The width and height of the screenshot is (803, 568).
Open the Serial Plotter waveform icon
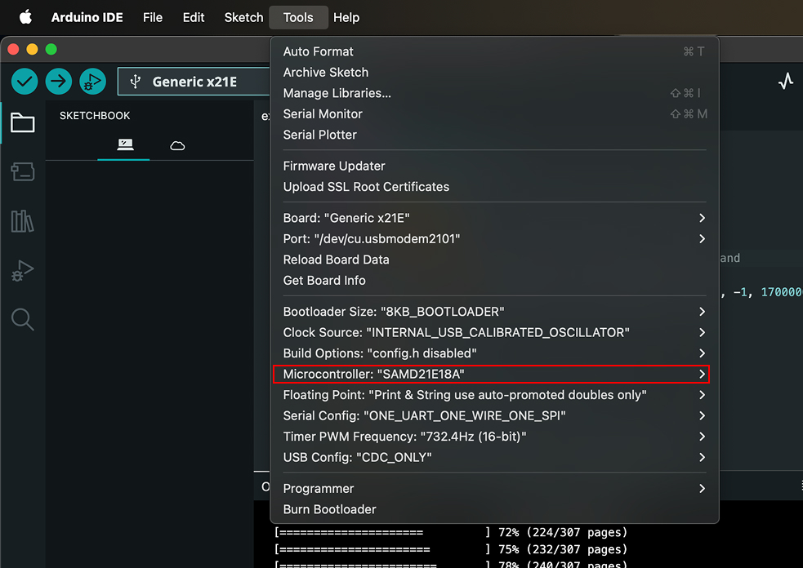pyautogui.click(x=785, y=82)
